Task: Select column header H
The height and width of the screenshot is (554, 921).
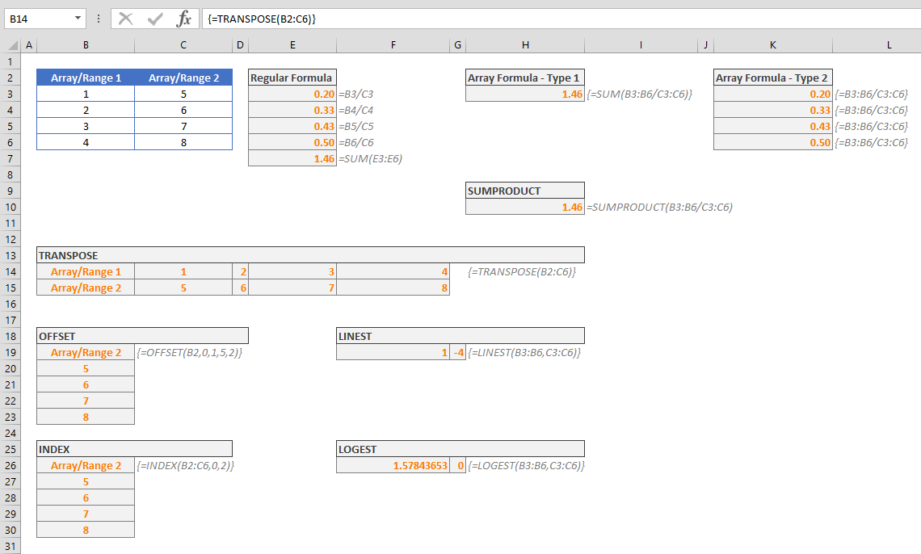Action: (525, 44)
